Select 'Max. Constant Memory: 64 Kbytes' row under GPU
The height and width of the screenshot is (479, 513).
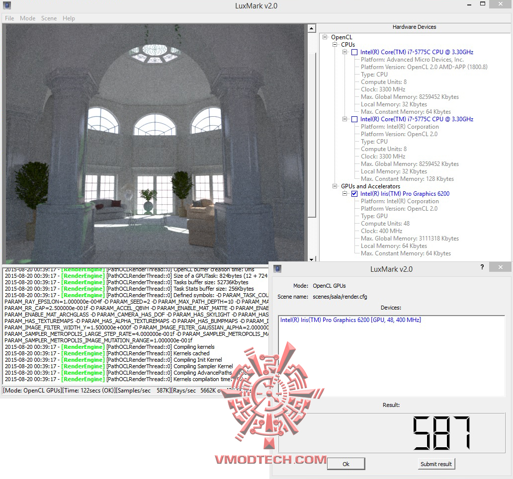pyautogui.click(x=406, y=253)
